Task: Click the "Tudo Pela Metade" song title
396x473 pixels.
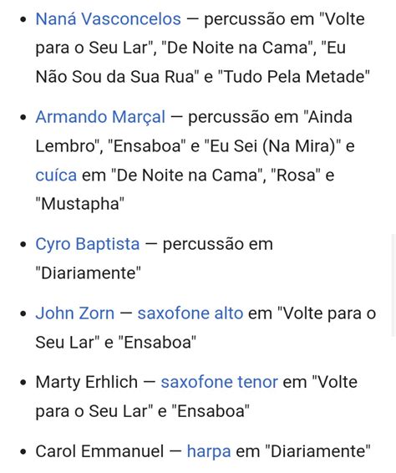Action: 293,77
